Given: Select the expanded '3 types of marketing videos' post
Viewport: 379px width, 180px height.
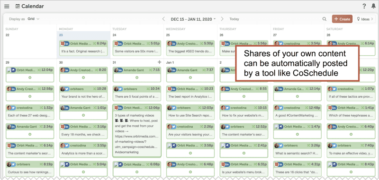Looking at the screenshot, I should point(137,131).
